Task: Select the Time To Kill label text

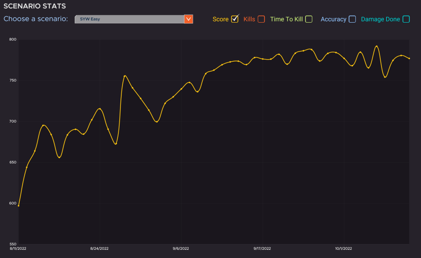Action: (286, 19)
